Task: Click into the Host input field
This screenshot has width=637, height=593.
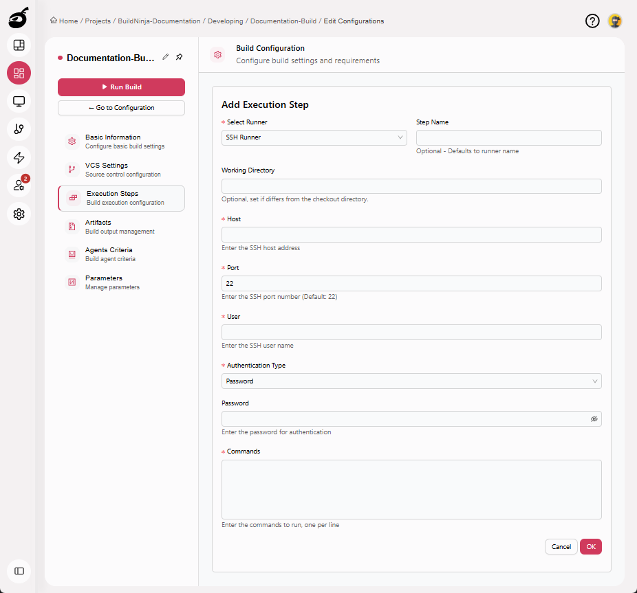Action: click(411, 235)
